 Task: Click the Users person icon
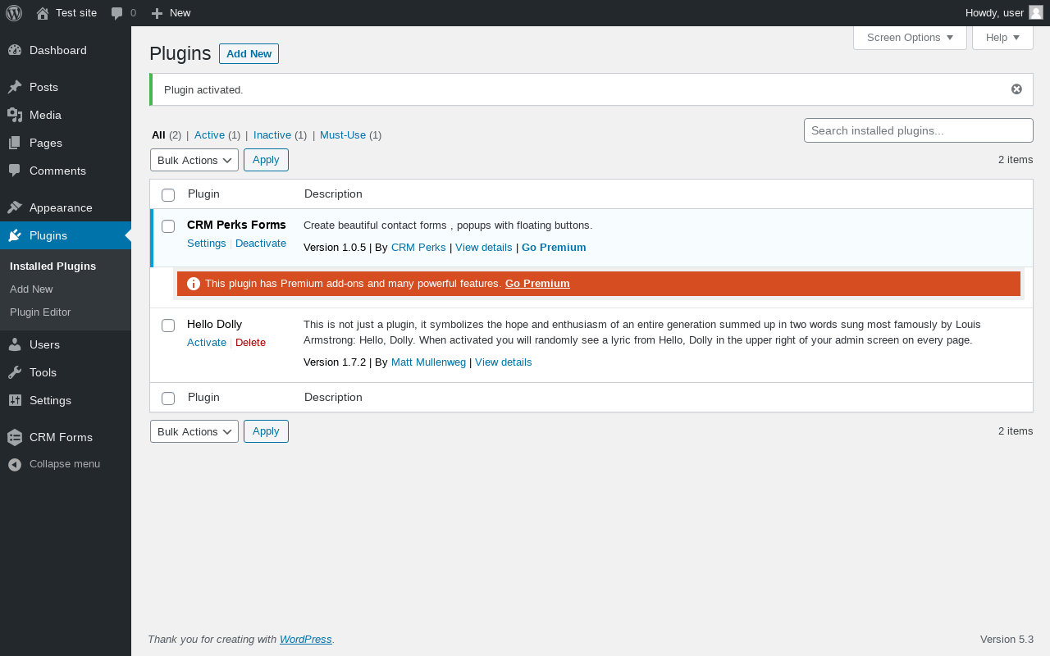point(15,344)
